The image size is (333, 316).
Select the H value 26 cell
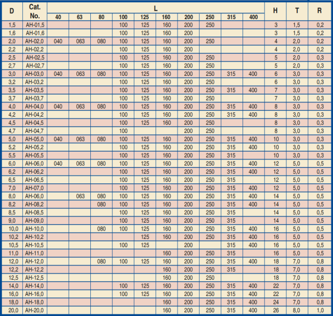click(276, 310)
